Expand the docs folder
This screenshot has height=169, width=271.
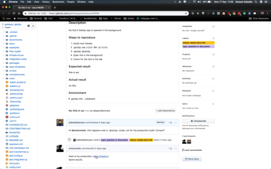pyautogui.click(x=3, y=44)
